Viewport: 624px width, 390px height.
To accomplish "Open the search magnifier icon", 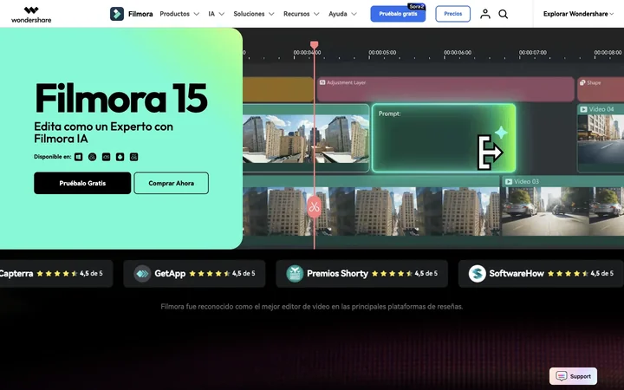I will [503, 15].
